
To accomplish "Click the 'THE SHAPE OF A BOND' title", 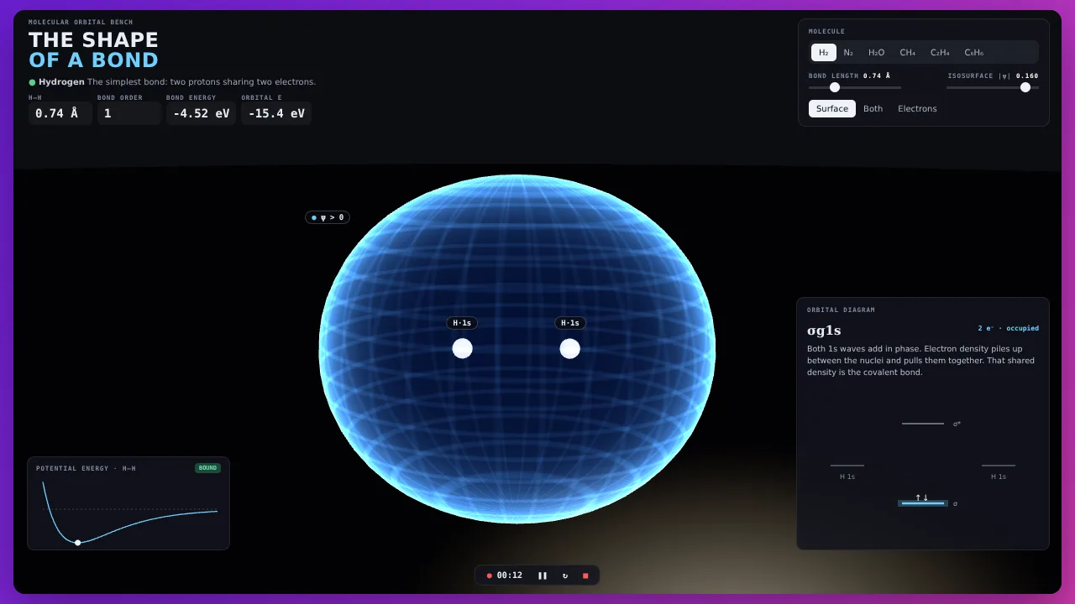I will (93, 50).
